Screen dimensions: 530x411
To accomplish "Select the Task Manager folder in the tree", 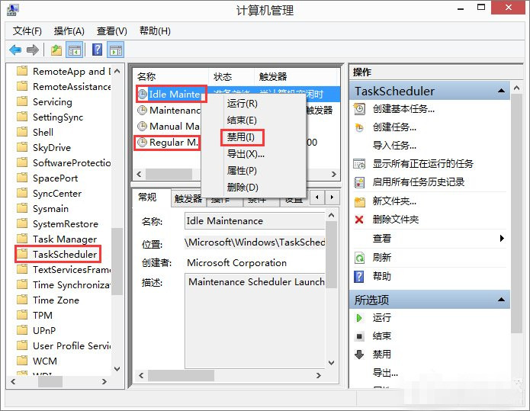I will click(x=65, y=239).
